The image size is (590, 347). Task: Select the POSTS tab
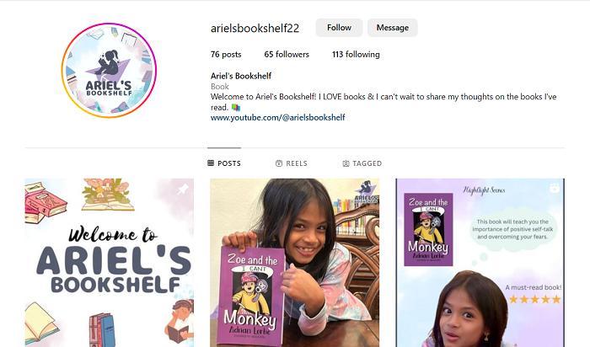point(224,163)
